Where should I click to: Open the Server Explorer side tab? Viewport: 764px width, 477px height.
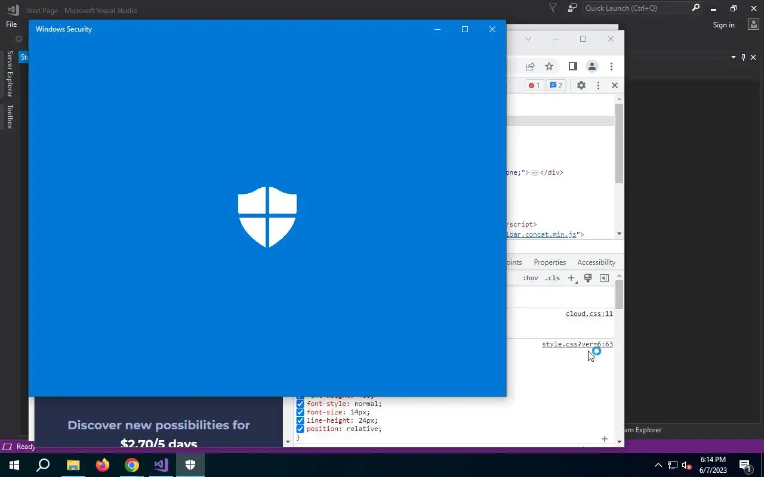(x=10, y=74)
